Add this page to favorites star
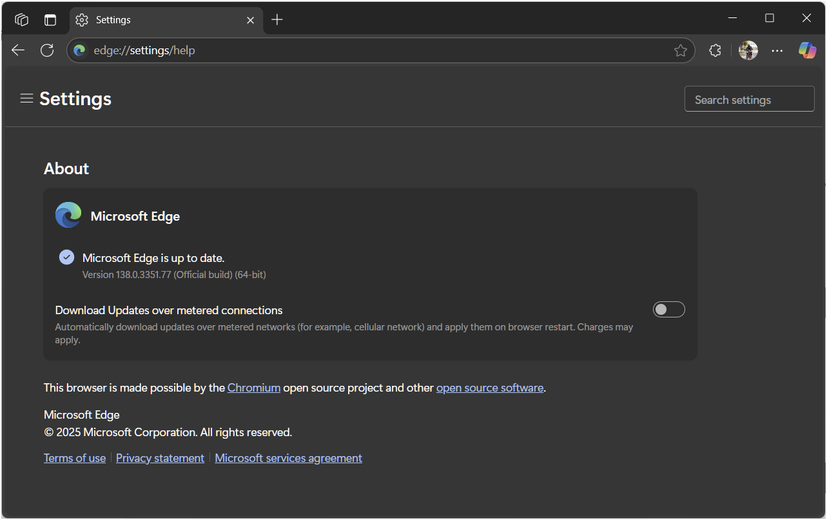This screenshot has height=520, width=827. coord(681,50)
